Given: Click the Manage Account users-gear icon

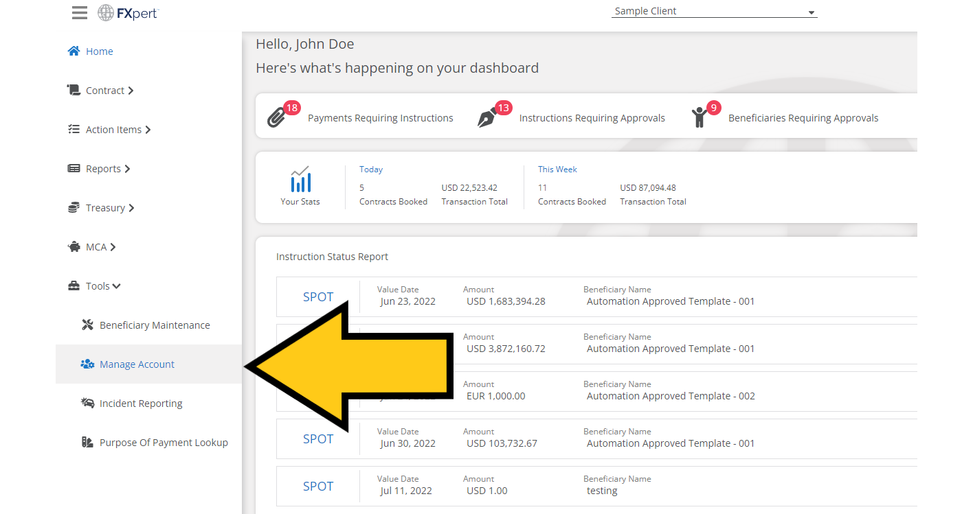Looking at the screenshot, I should click(87, 364).
